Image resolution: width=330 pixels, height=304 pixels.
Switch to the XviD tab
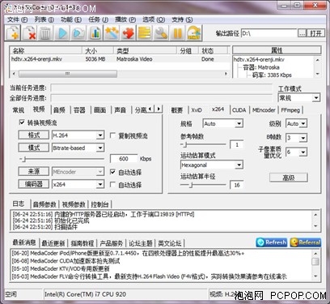pos(197,110)
